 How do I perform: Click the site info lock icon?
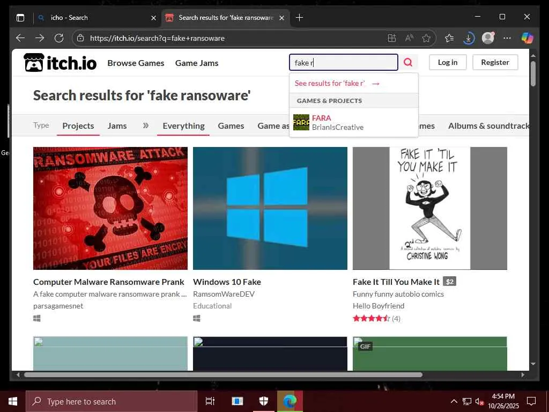tap(80, 38)
